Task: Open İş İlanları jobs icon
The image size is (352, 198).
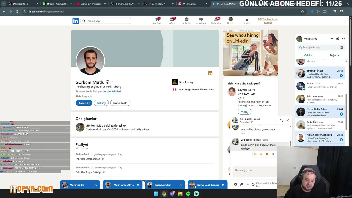Action: click(x=186, y=21)
